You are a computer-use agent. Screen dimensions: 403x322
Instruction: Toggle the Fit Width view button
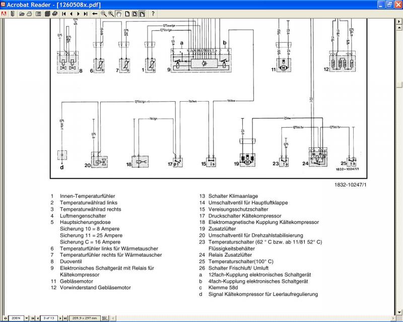tap(142, 14)
